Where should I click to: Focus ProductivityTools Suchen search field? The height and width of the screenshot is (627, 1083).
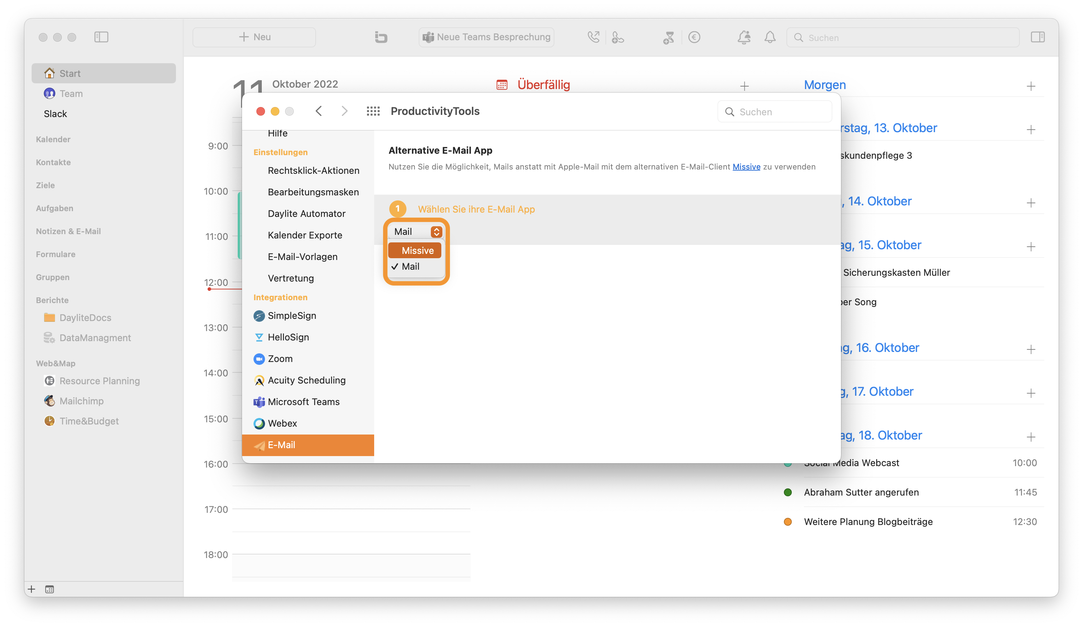click(775, 112)
